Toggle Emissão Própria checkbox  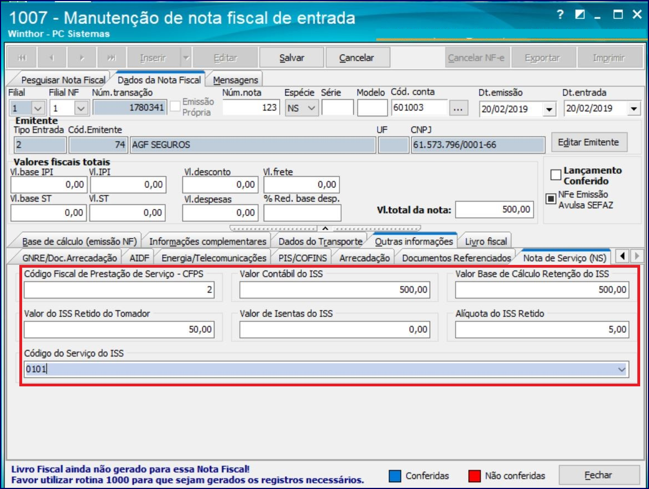click(x=175, y=106)
